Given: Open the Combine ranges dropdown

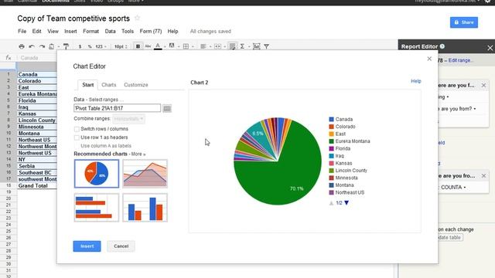Looking at the screenshot, I should [128, 119].
